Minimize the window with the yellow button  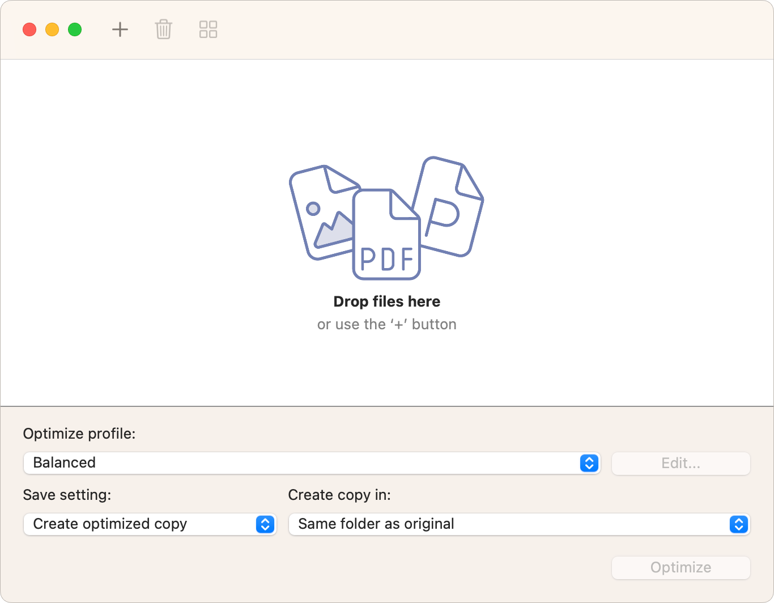(52, 29)
